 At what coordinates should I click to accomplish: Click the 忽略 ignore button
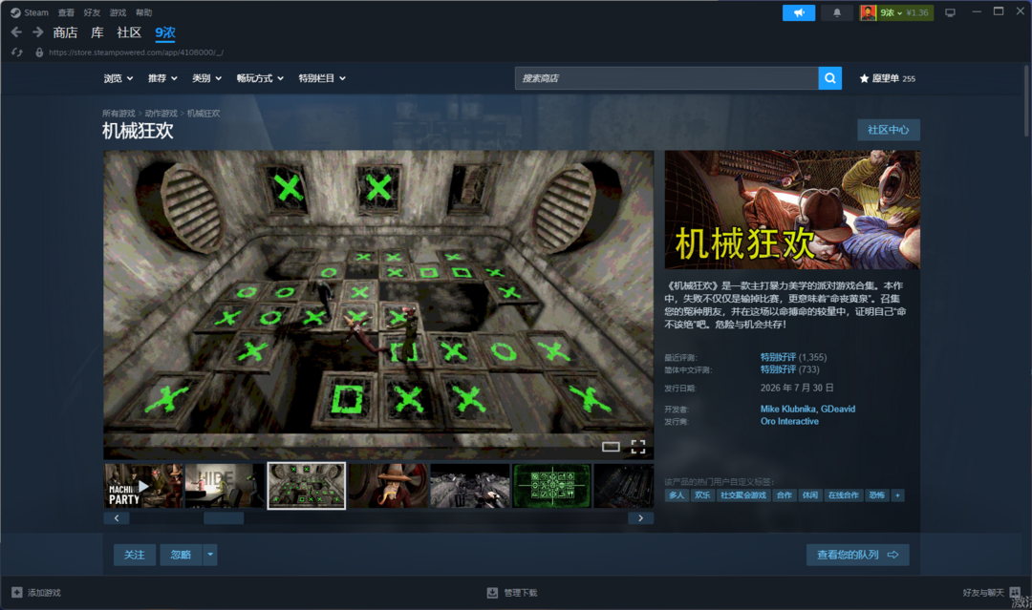point(181,555)
